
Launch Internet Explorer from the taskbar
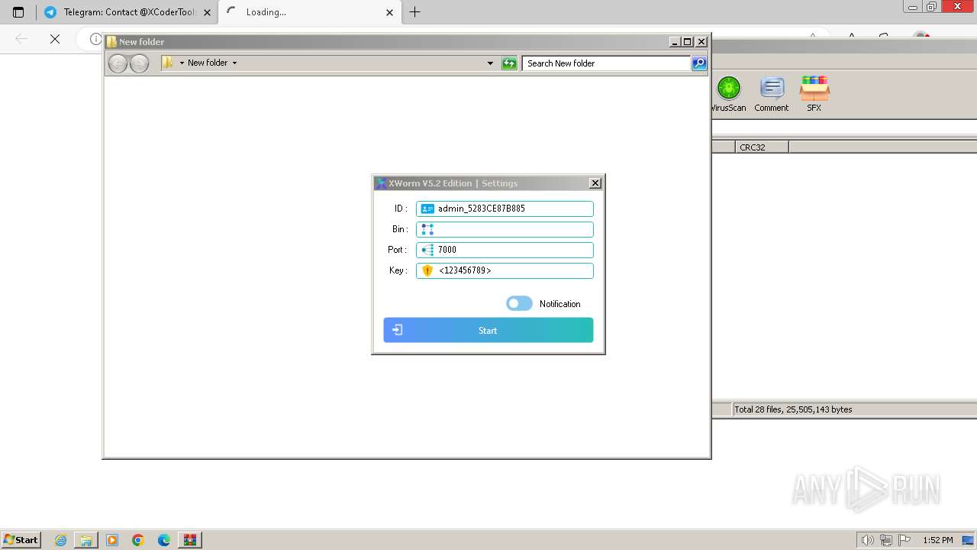[x=60, y=540]
